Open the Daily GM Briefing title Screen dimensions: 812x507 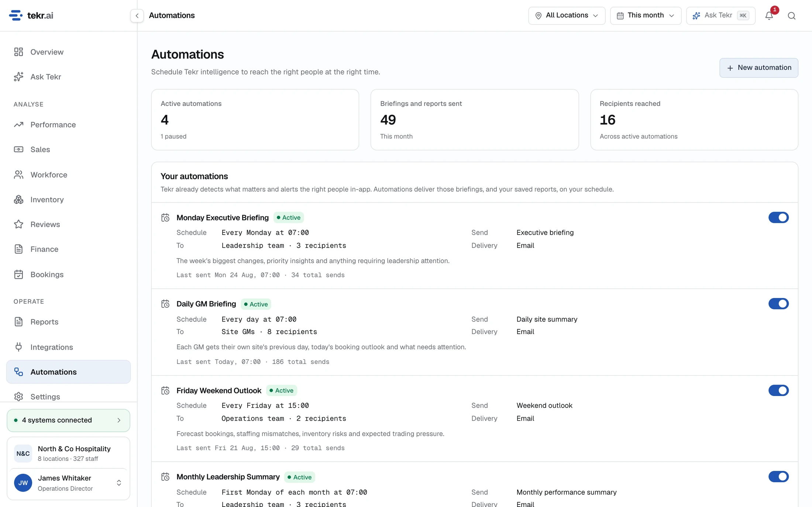coord(206,304)
